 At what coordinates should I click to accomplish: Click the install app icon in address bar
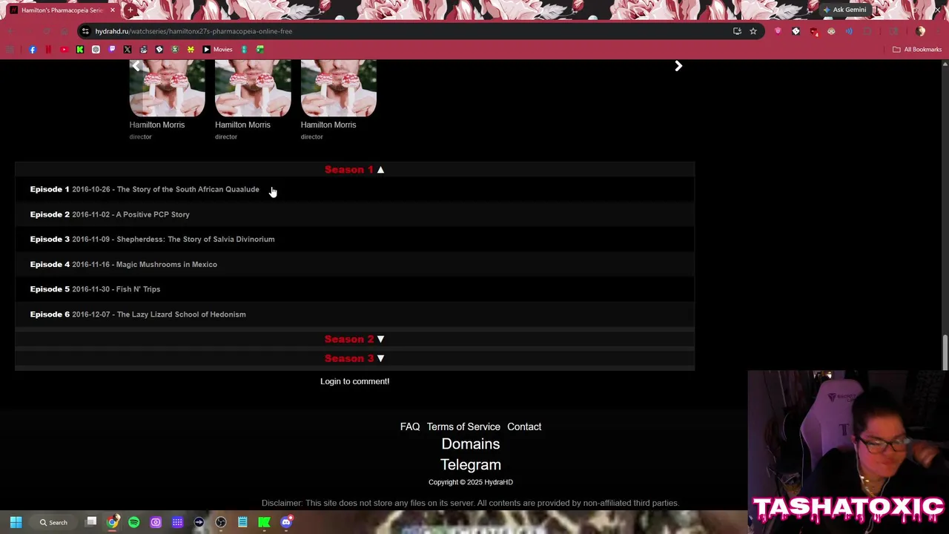tap(737, 31)
